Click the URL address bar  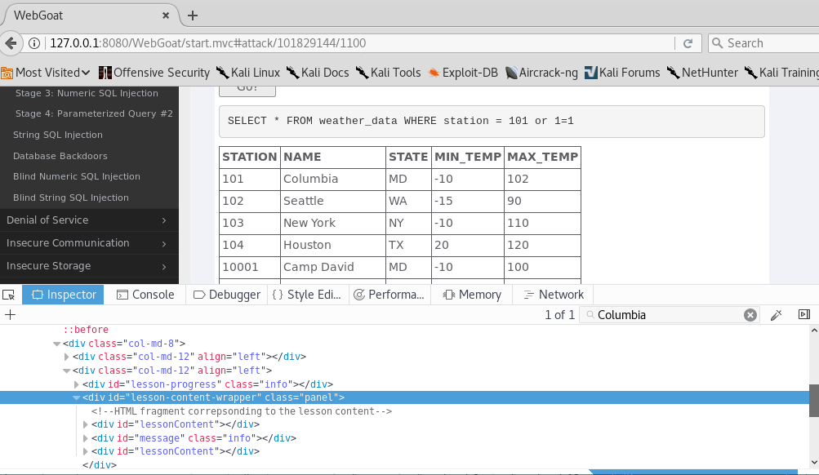pyautogui.click(x=360, y=43)
